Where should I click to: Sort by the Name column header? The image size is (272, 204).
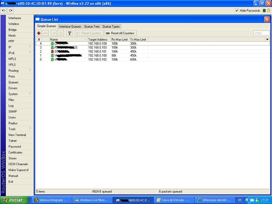68,39
